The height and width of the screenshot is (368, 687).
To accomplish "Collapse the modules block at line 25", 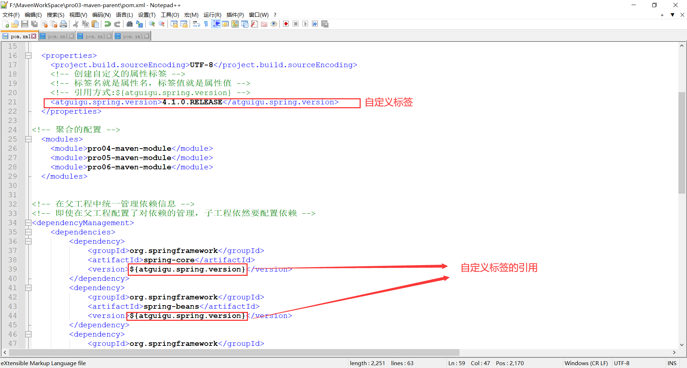I will tap(28, 139).
